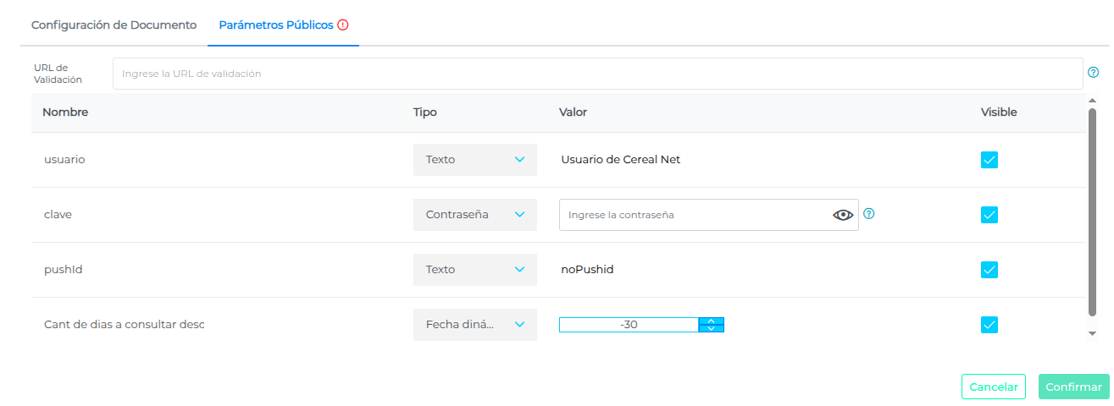Toggle Visible for Cant de dias row
Image resolution: width=1114 pixels, height=406 pixels.
click(x=989, y=325)
